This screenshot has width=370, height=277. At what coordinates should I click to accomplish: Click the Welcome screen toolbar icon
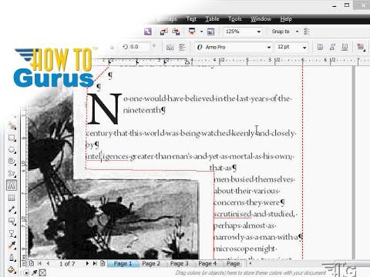[210, 32]
